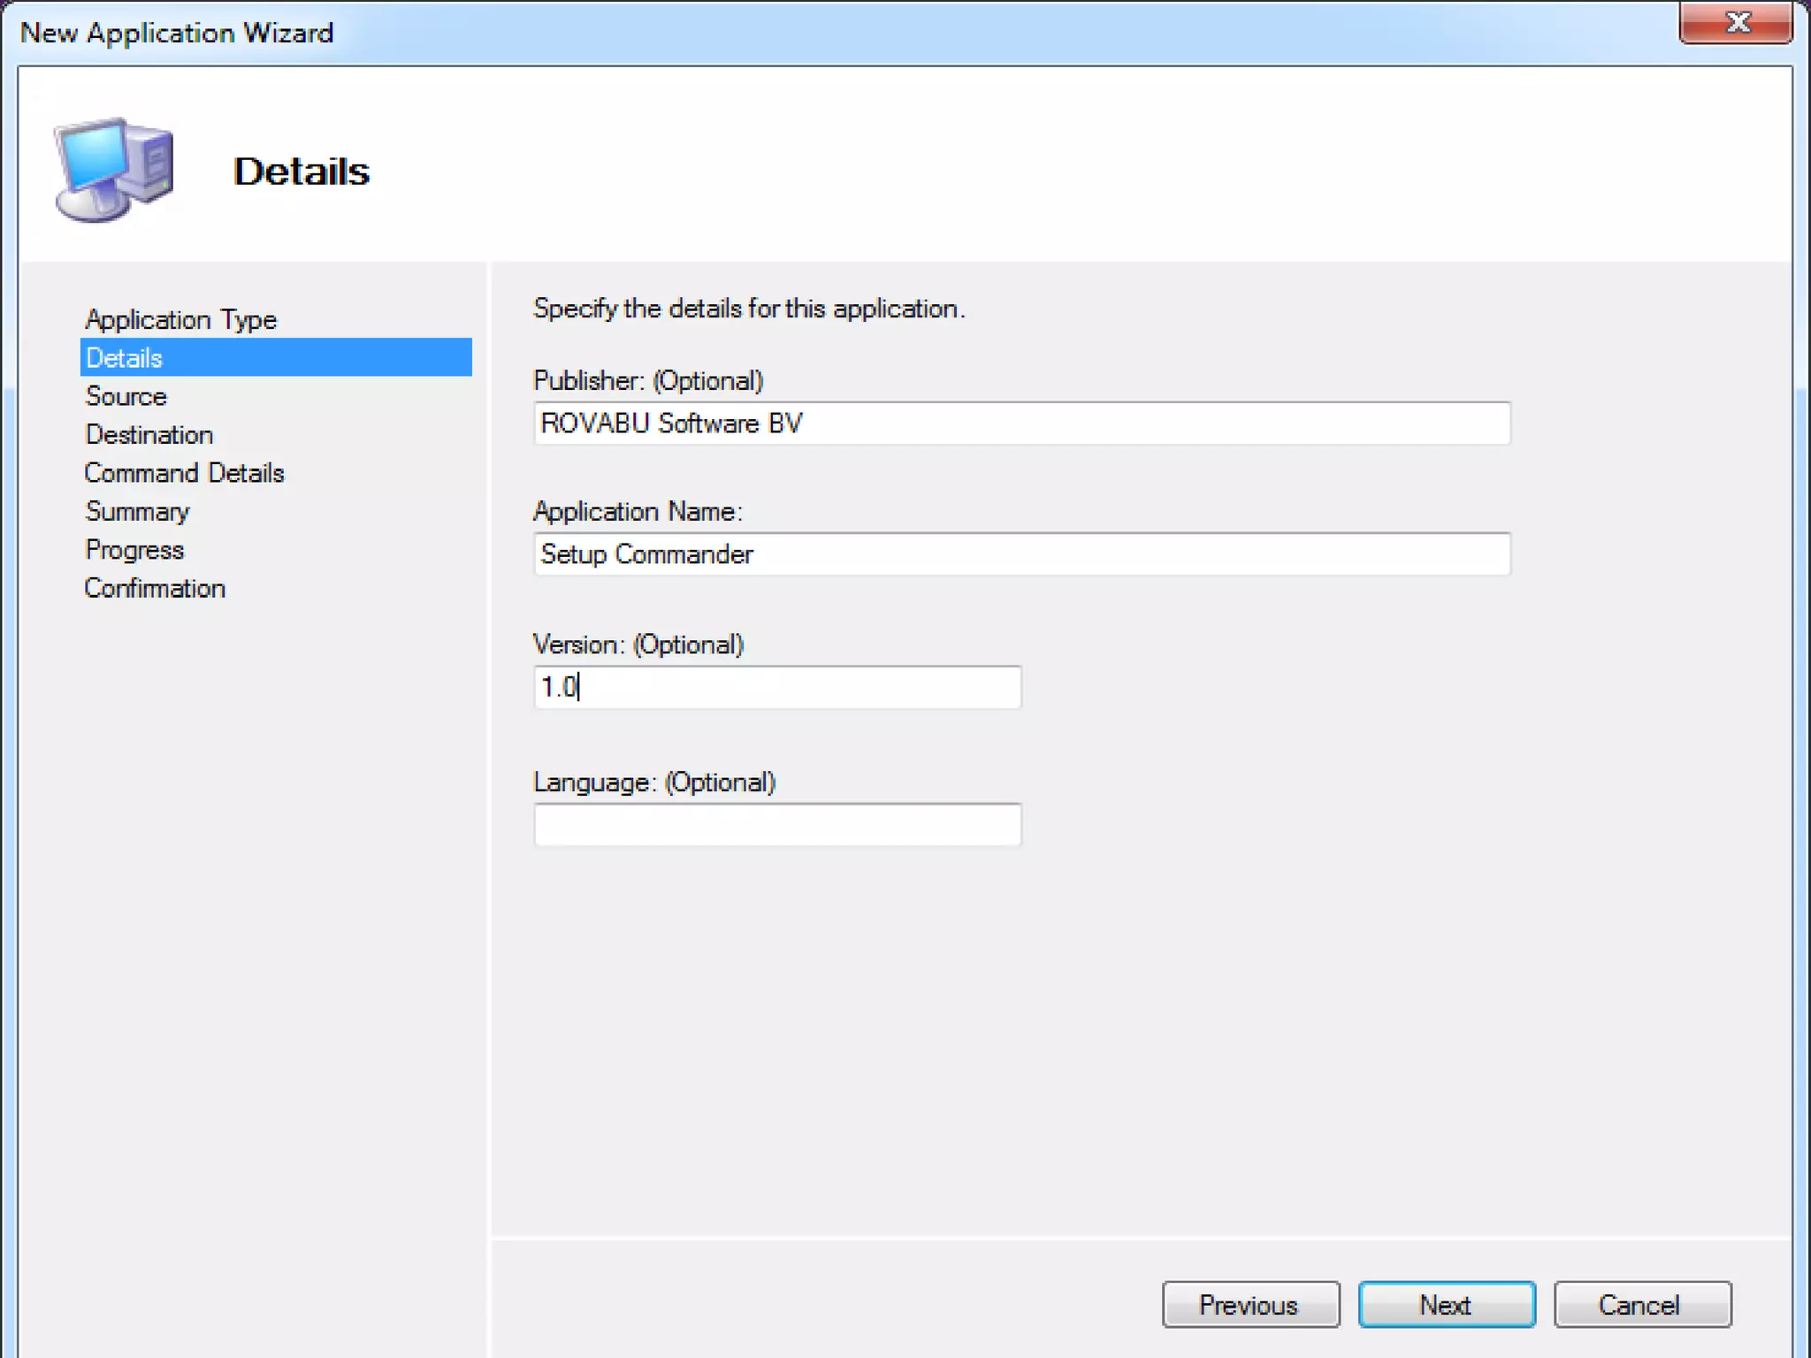Open the Destination wizard step

149,435
